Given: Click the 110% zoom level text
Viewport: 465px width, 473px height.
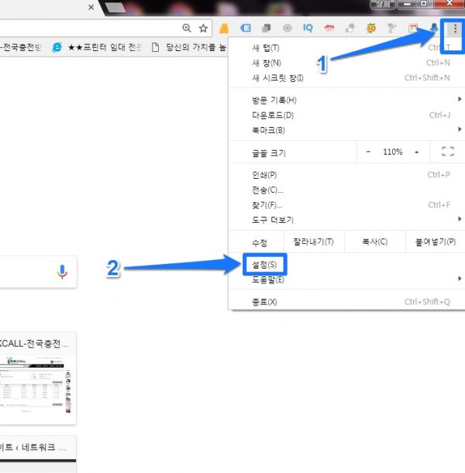Looking at the screenshot, I should coord(392,152).
